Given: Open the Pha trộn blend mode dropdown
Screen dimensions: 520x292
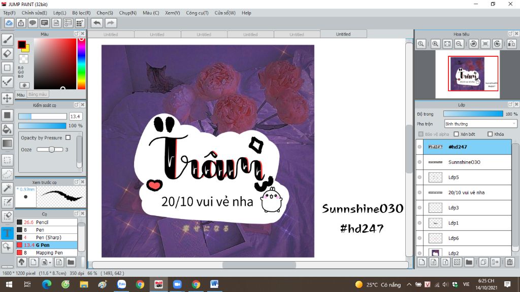Looking at the screenshot, I should tap(480, 124).
